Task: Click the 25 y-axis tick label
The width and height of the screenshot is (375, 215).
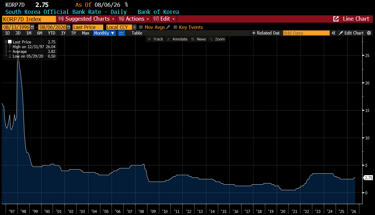Action: point(367,55)
